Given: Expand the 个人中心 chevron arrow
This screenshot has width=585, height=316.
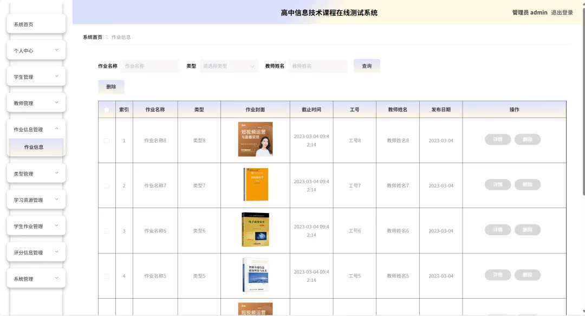Looking at the screenshot, I should click(57, 50).
